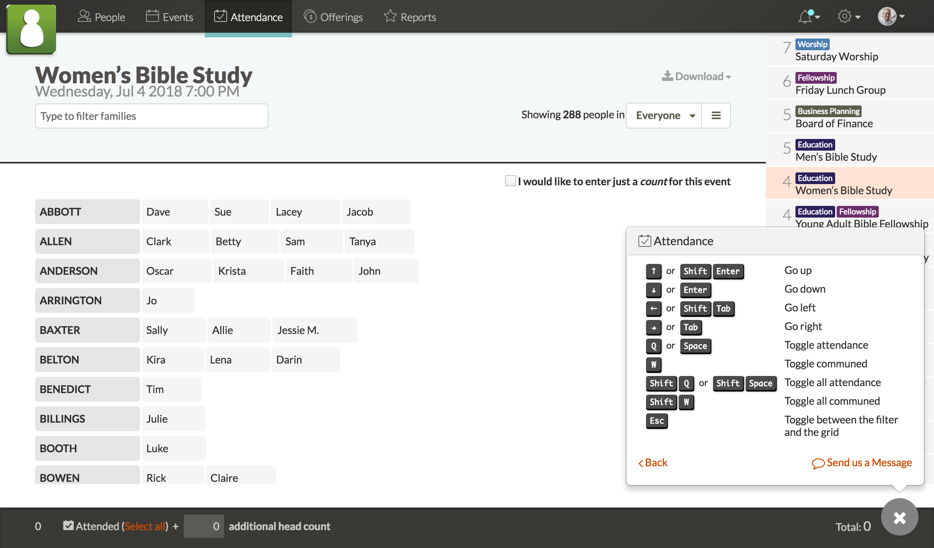Click the filter families input field
The width and height of the screenshot is (934, 548).
click(x=151, y=116)
